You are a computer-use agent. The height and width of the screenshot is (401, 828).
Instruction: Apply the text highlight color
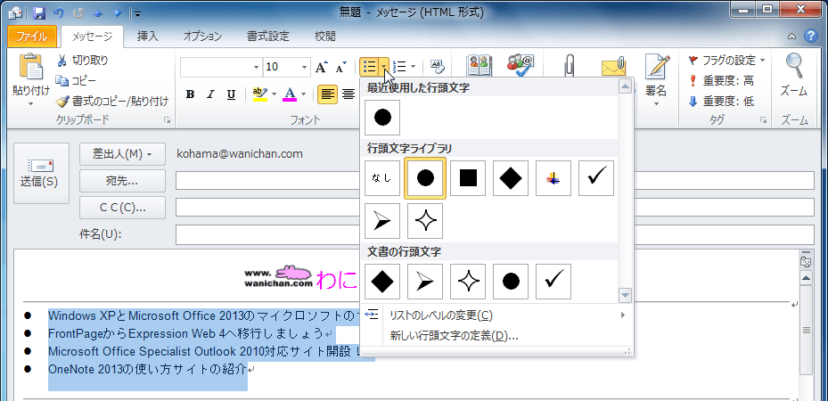click(x=260, y=94)
